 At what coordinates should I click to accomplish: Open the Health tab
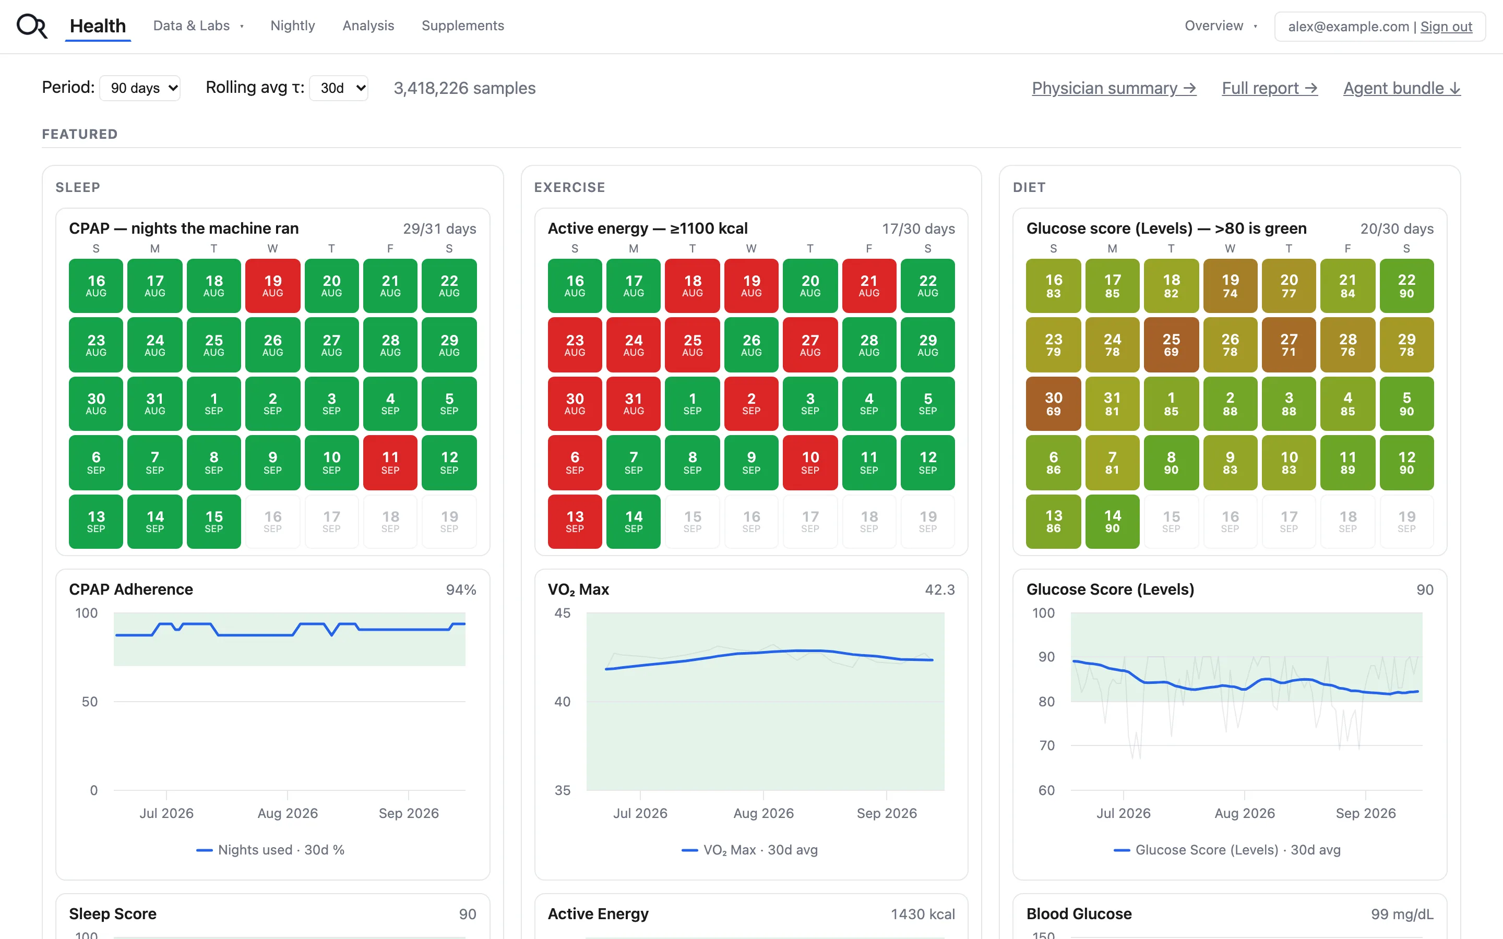coord(98,26)
